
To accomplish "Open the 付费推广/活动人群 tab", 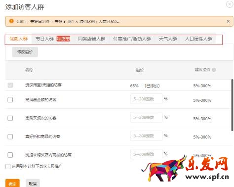I will coord(132,39).
